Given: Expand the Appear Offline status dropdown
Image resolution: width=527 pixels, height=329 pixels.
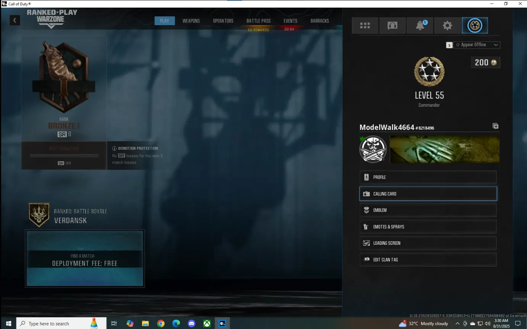Looking at the screenshot, I should [477, 45].
